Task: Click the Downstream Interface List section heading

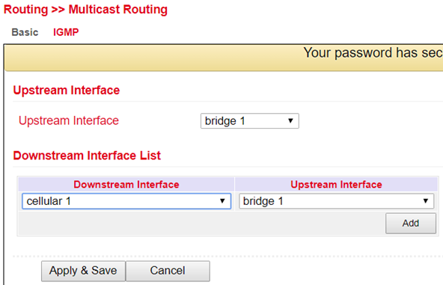Action: pyautogui.click(x=87, y=156)
